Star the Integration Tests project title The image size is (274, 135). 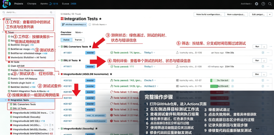click(100, 19)
